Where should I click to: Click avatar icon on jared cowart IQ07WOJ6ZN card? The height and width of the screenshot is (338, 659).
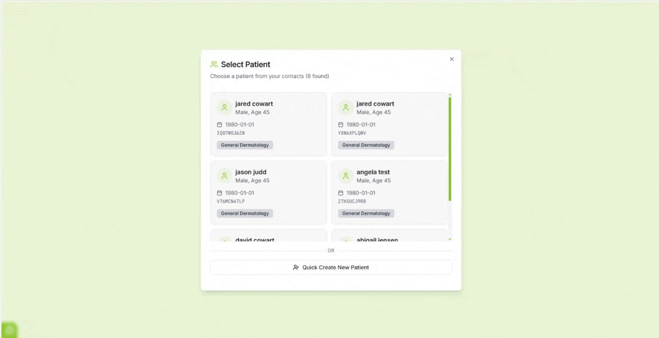point(224,108)
